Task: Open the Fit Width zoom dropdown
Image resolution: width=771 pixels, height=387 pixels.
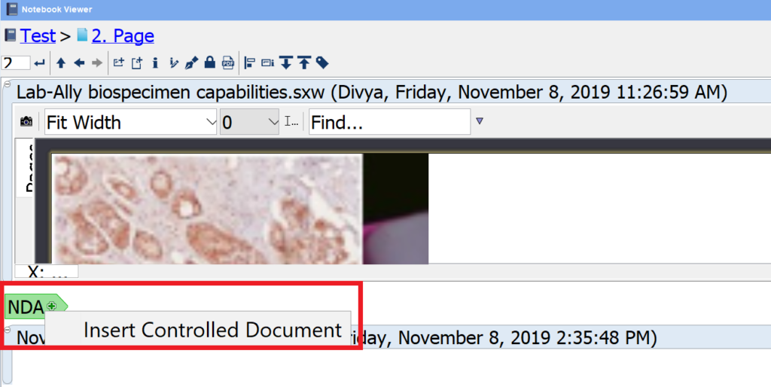Action: pyautogui.click(x=130, y=122)
